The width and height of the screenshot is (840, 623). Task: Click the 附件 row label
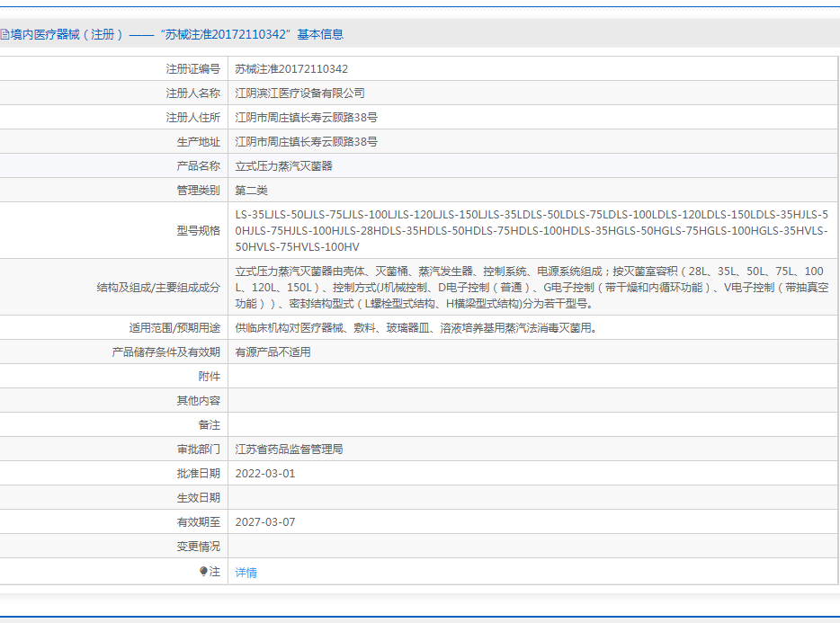pyautogui.click(x=210, y=376)
